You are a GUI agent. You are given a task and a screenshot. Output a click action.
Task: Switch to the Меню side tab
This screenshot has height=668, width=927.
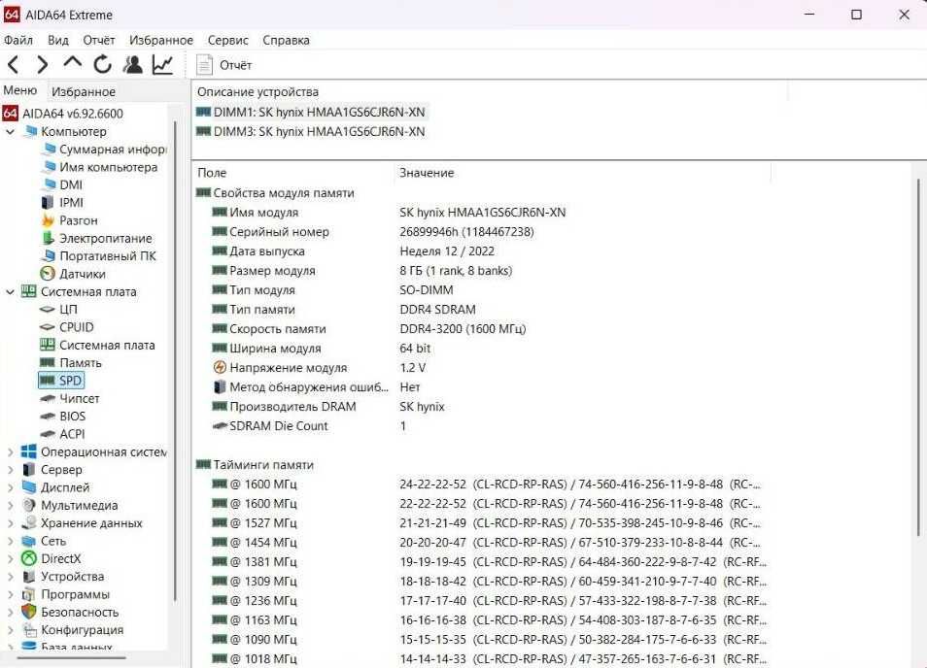tap(20, 90)
